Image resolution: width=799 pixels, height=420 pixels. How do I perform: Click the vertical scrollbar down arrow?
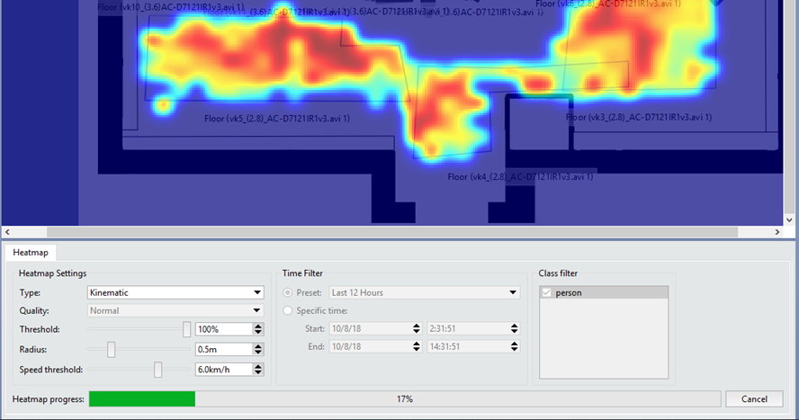[x=791, y=219]
